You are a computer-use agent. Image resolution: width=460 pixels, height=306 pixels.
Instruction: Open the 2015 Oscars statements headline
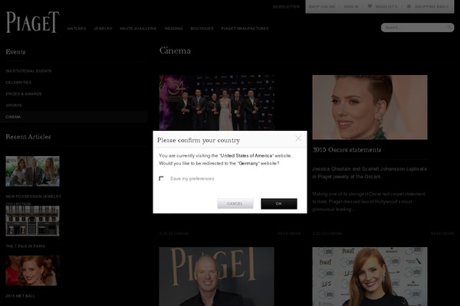point(347,150)
